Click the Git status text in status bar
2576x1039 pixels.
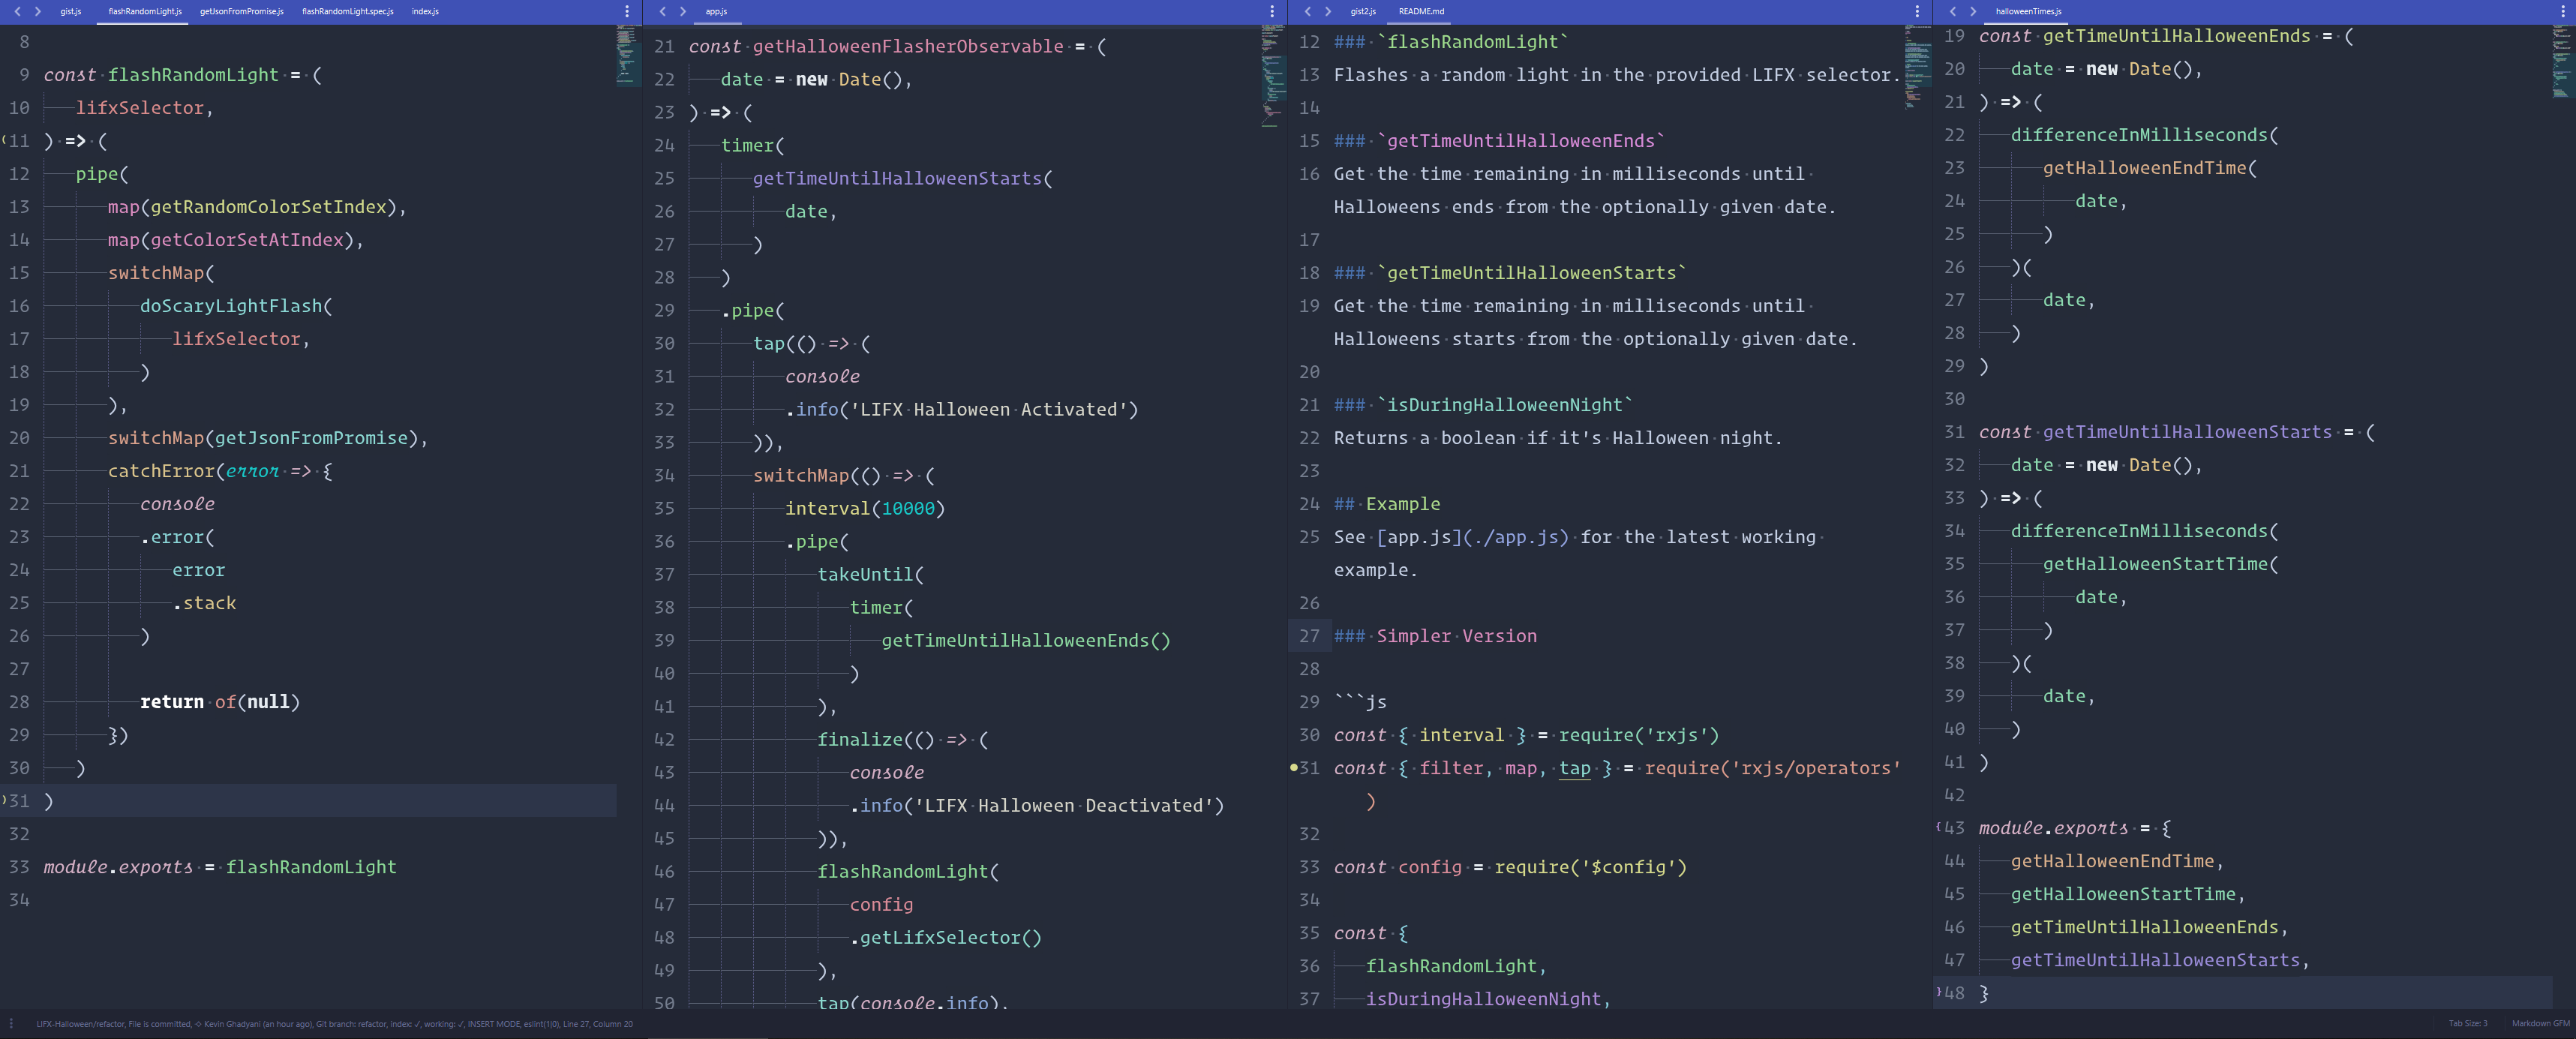point(334,1024)
